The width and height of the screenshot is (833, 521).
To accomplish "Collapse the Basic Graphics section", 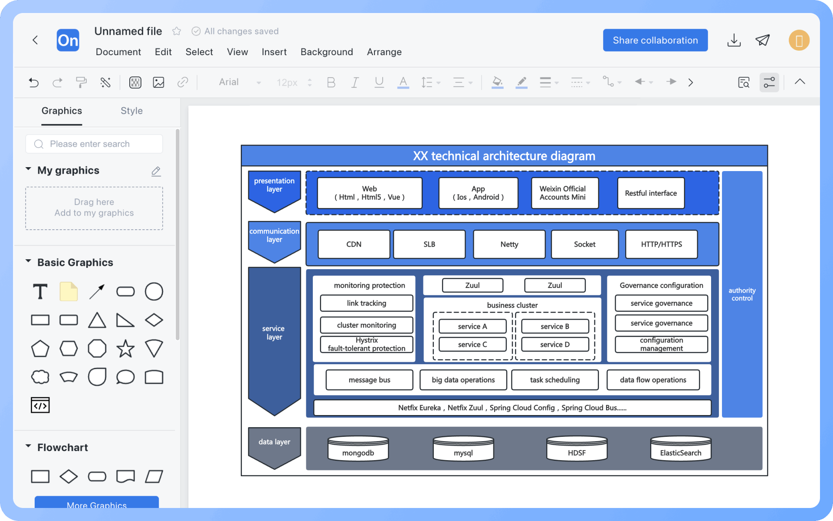I will point(28,261).
